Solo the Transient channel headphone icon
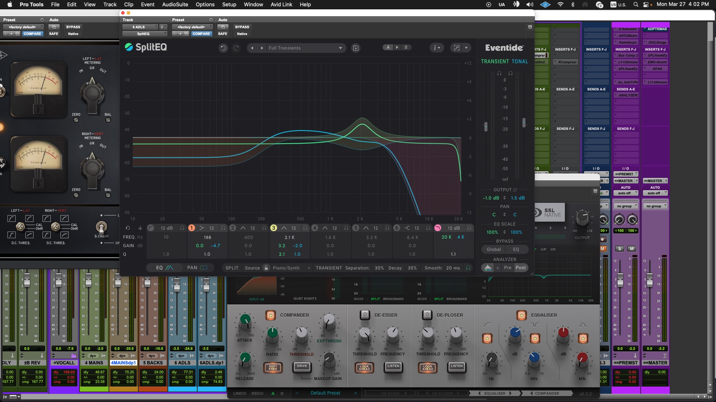Viewport: 716px width, 402px height. 499,73
